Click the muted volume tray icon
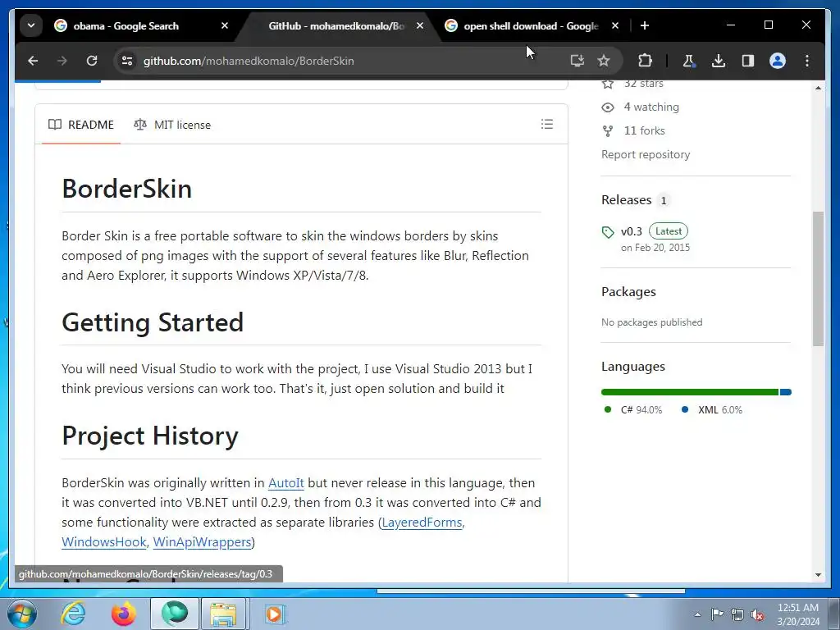 coord(757,614)
